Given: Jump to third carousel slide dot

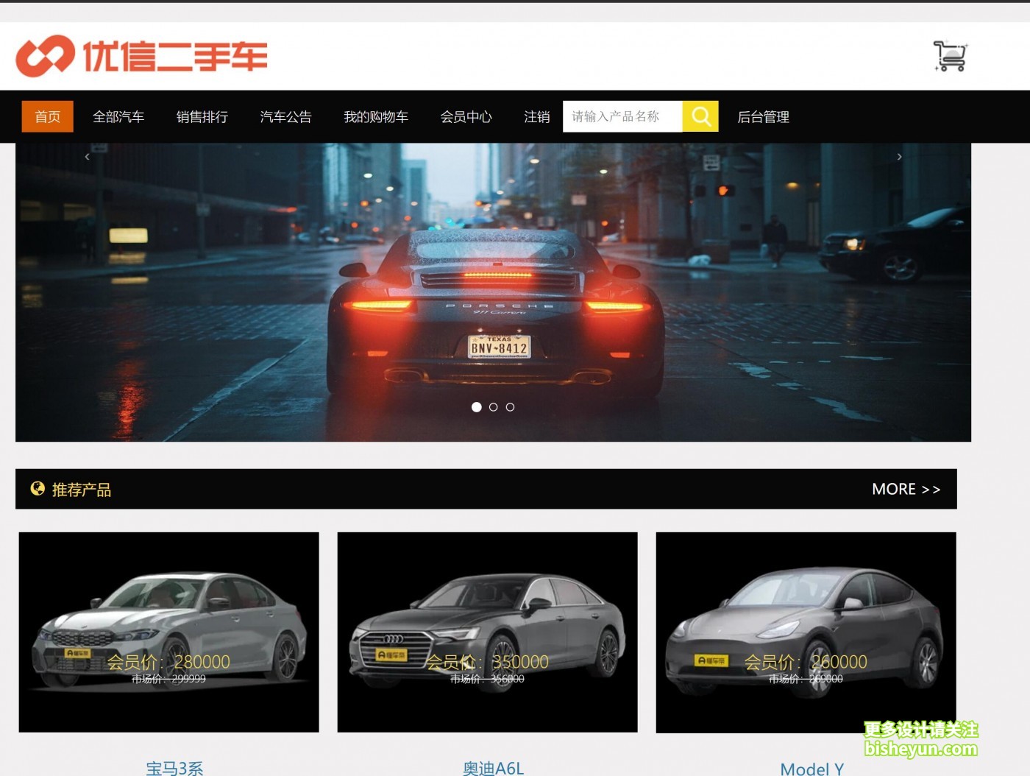Looking at the screenshot, I should tap(511, 407).
